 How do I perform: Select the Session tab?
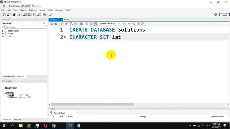pyautogui.click(x=18, y=120)
